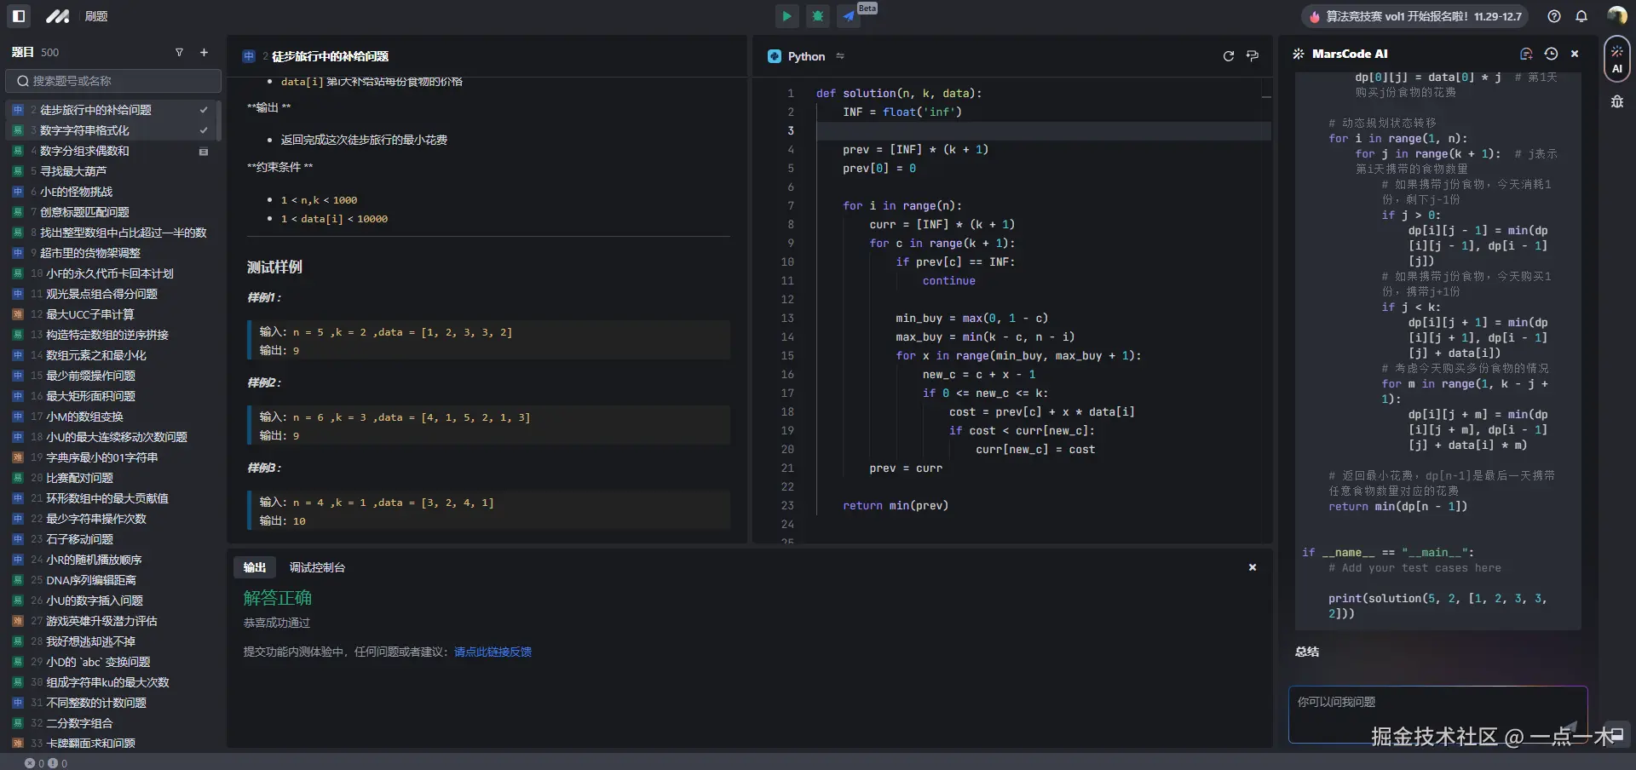Click 总结 heading in AI panel
The height and width of the screenshot is (770, 1636).
click(1307, 652)
